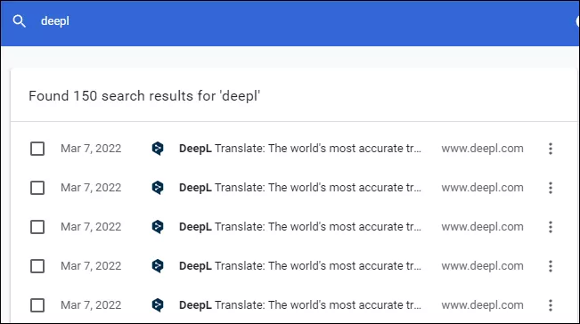Click the DeepL favicon in the third result
Screen dimensions: 580x324
pyautogui.click(x=158, y=227)
